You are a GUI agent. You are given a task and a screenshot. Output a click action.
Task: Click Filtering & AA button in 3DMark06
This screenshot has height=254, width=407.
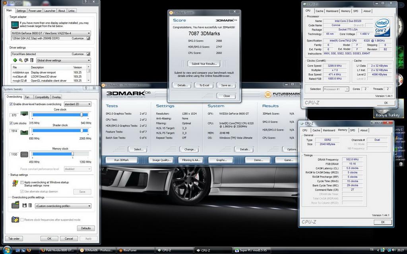(191, 160)
